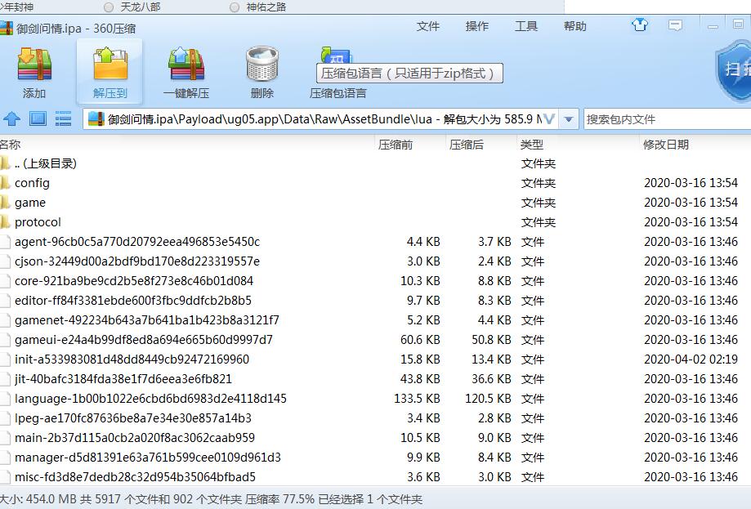Open the 帮助 menu
Image resolution: width=751 pixels, height=509 pixels.
tap(575, 26)
